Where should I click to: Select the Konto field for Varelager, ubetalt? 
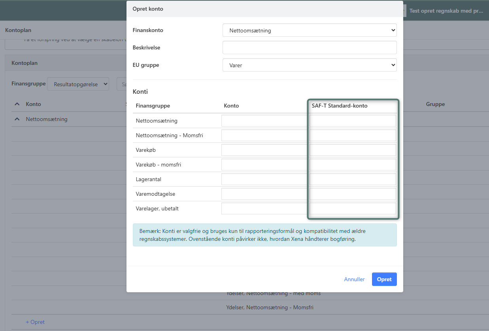265,208
